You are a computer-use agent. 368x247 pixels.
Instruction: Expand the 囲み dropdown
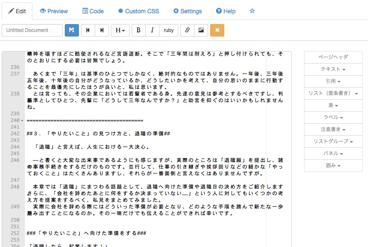pos(333,166)
